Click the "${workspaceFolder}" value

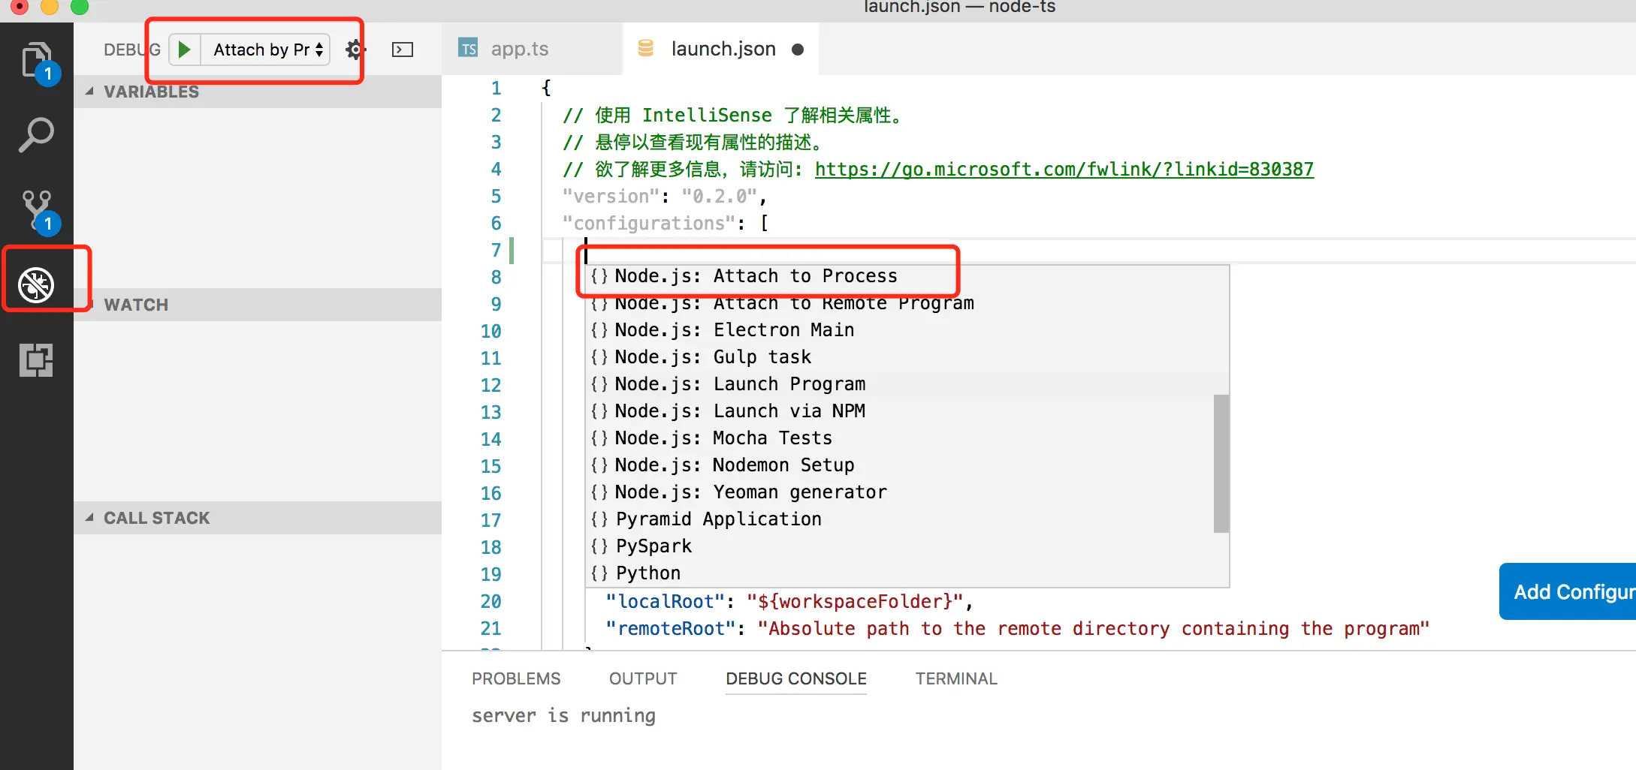pyautogui.click(x=856, y=602)
